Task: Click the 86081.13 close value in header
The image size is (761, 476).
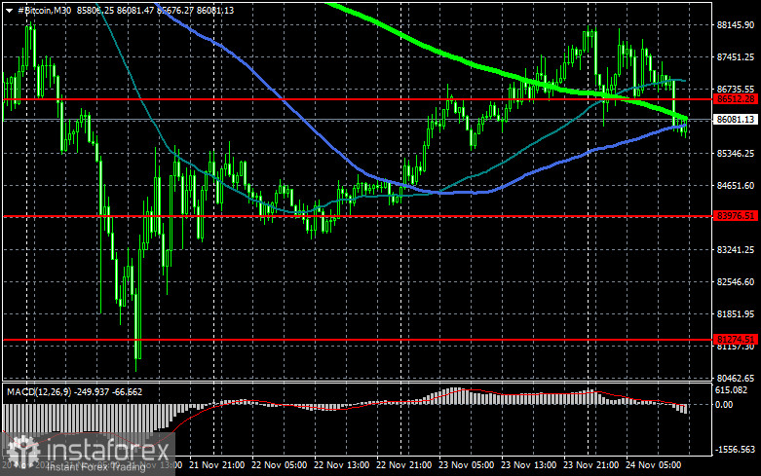Action: [x=215, y=10]
